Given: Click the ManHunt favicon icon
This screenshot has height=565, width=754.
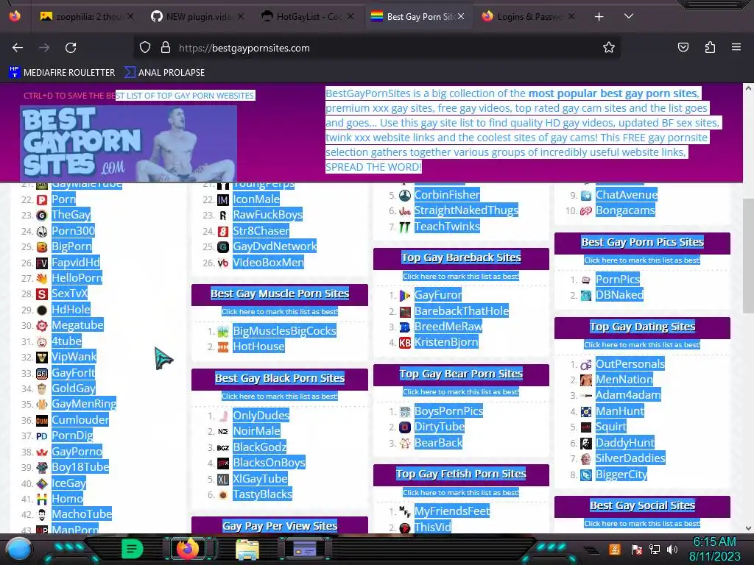Looking at the screenshot, I should point(585,411).
